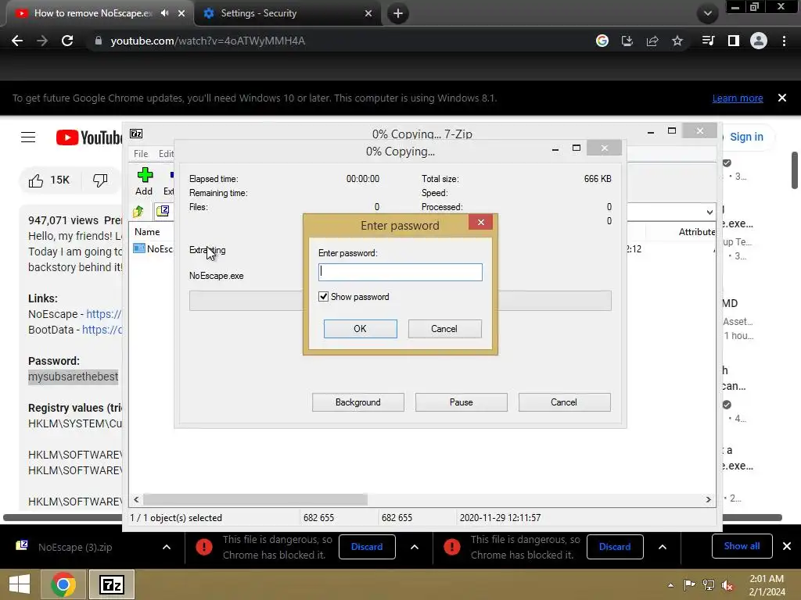This screenshot has width=801, height=600.
Task: Cancel the Enter password dialog
Action: [444, 329]
